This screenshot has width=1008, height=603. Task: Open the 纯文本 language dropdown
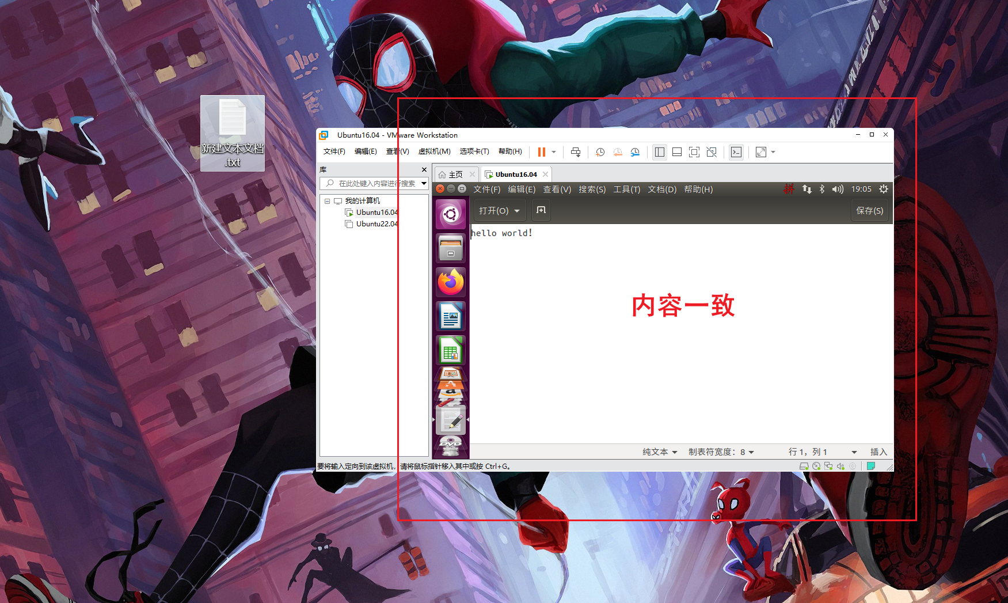click(660, 452)
